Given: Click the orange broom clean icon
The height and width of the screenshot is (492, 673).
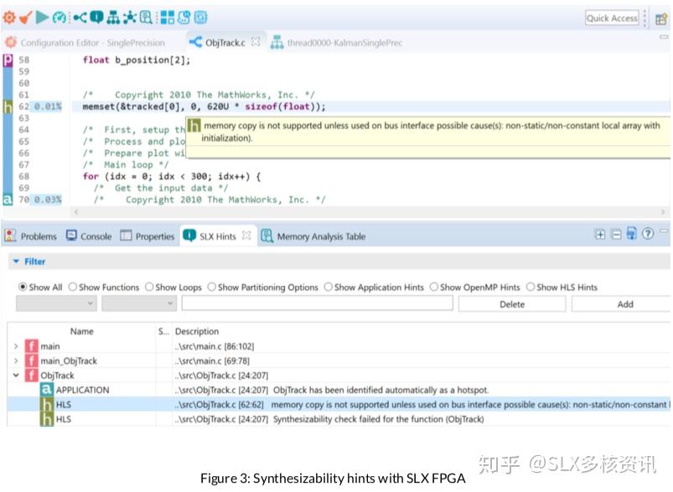Looking at the screenshot, I should coord(25,18).
